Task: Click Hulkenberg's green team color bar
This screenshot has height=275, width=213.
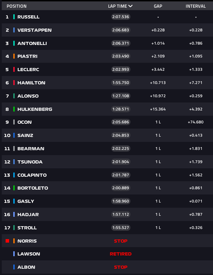Action: click(x=14, y=109)
